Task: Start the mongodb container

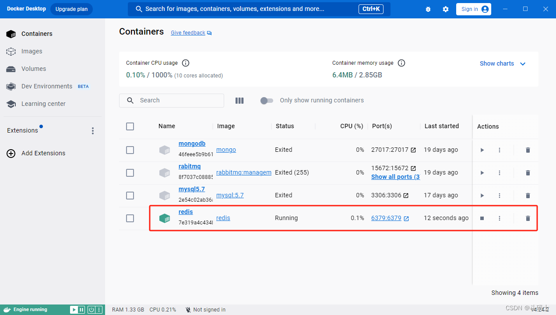Action: (x=482, y=150)
